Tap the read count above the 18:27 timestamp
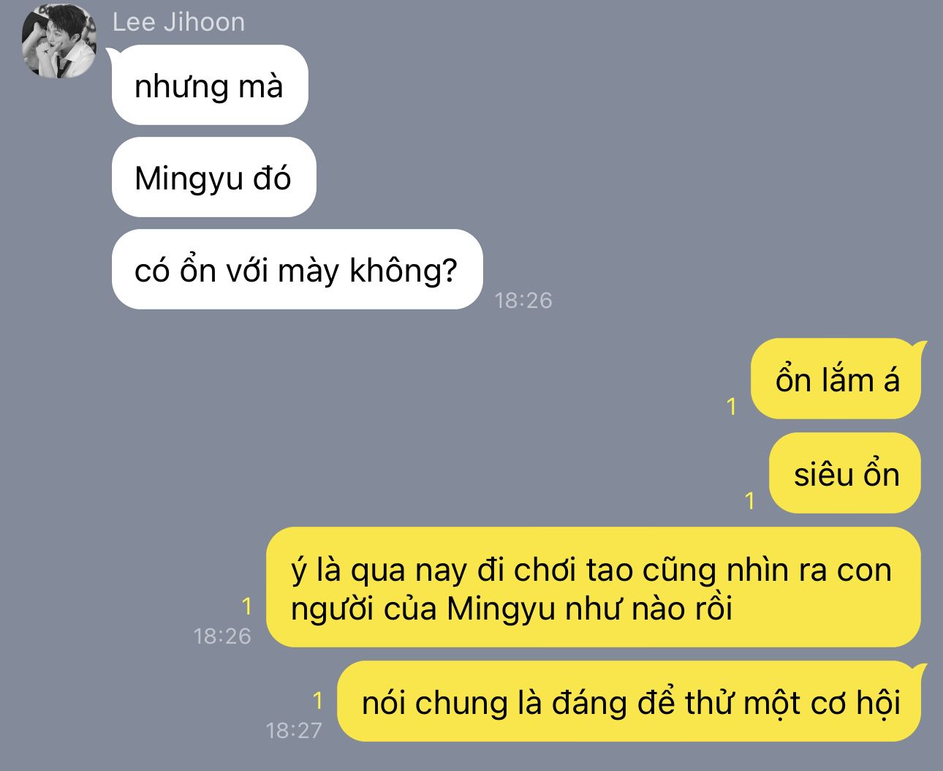 (318, 701)
